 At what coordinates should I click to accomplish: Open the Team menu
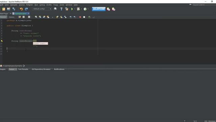[55, 5]
